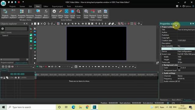The width and height of the screenshot is (195, 110).
Task: Click the add image object icon
Action: click(x=31, y=35)
